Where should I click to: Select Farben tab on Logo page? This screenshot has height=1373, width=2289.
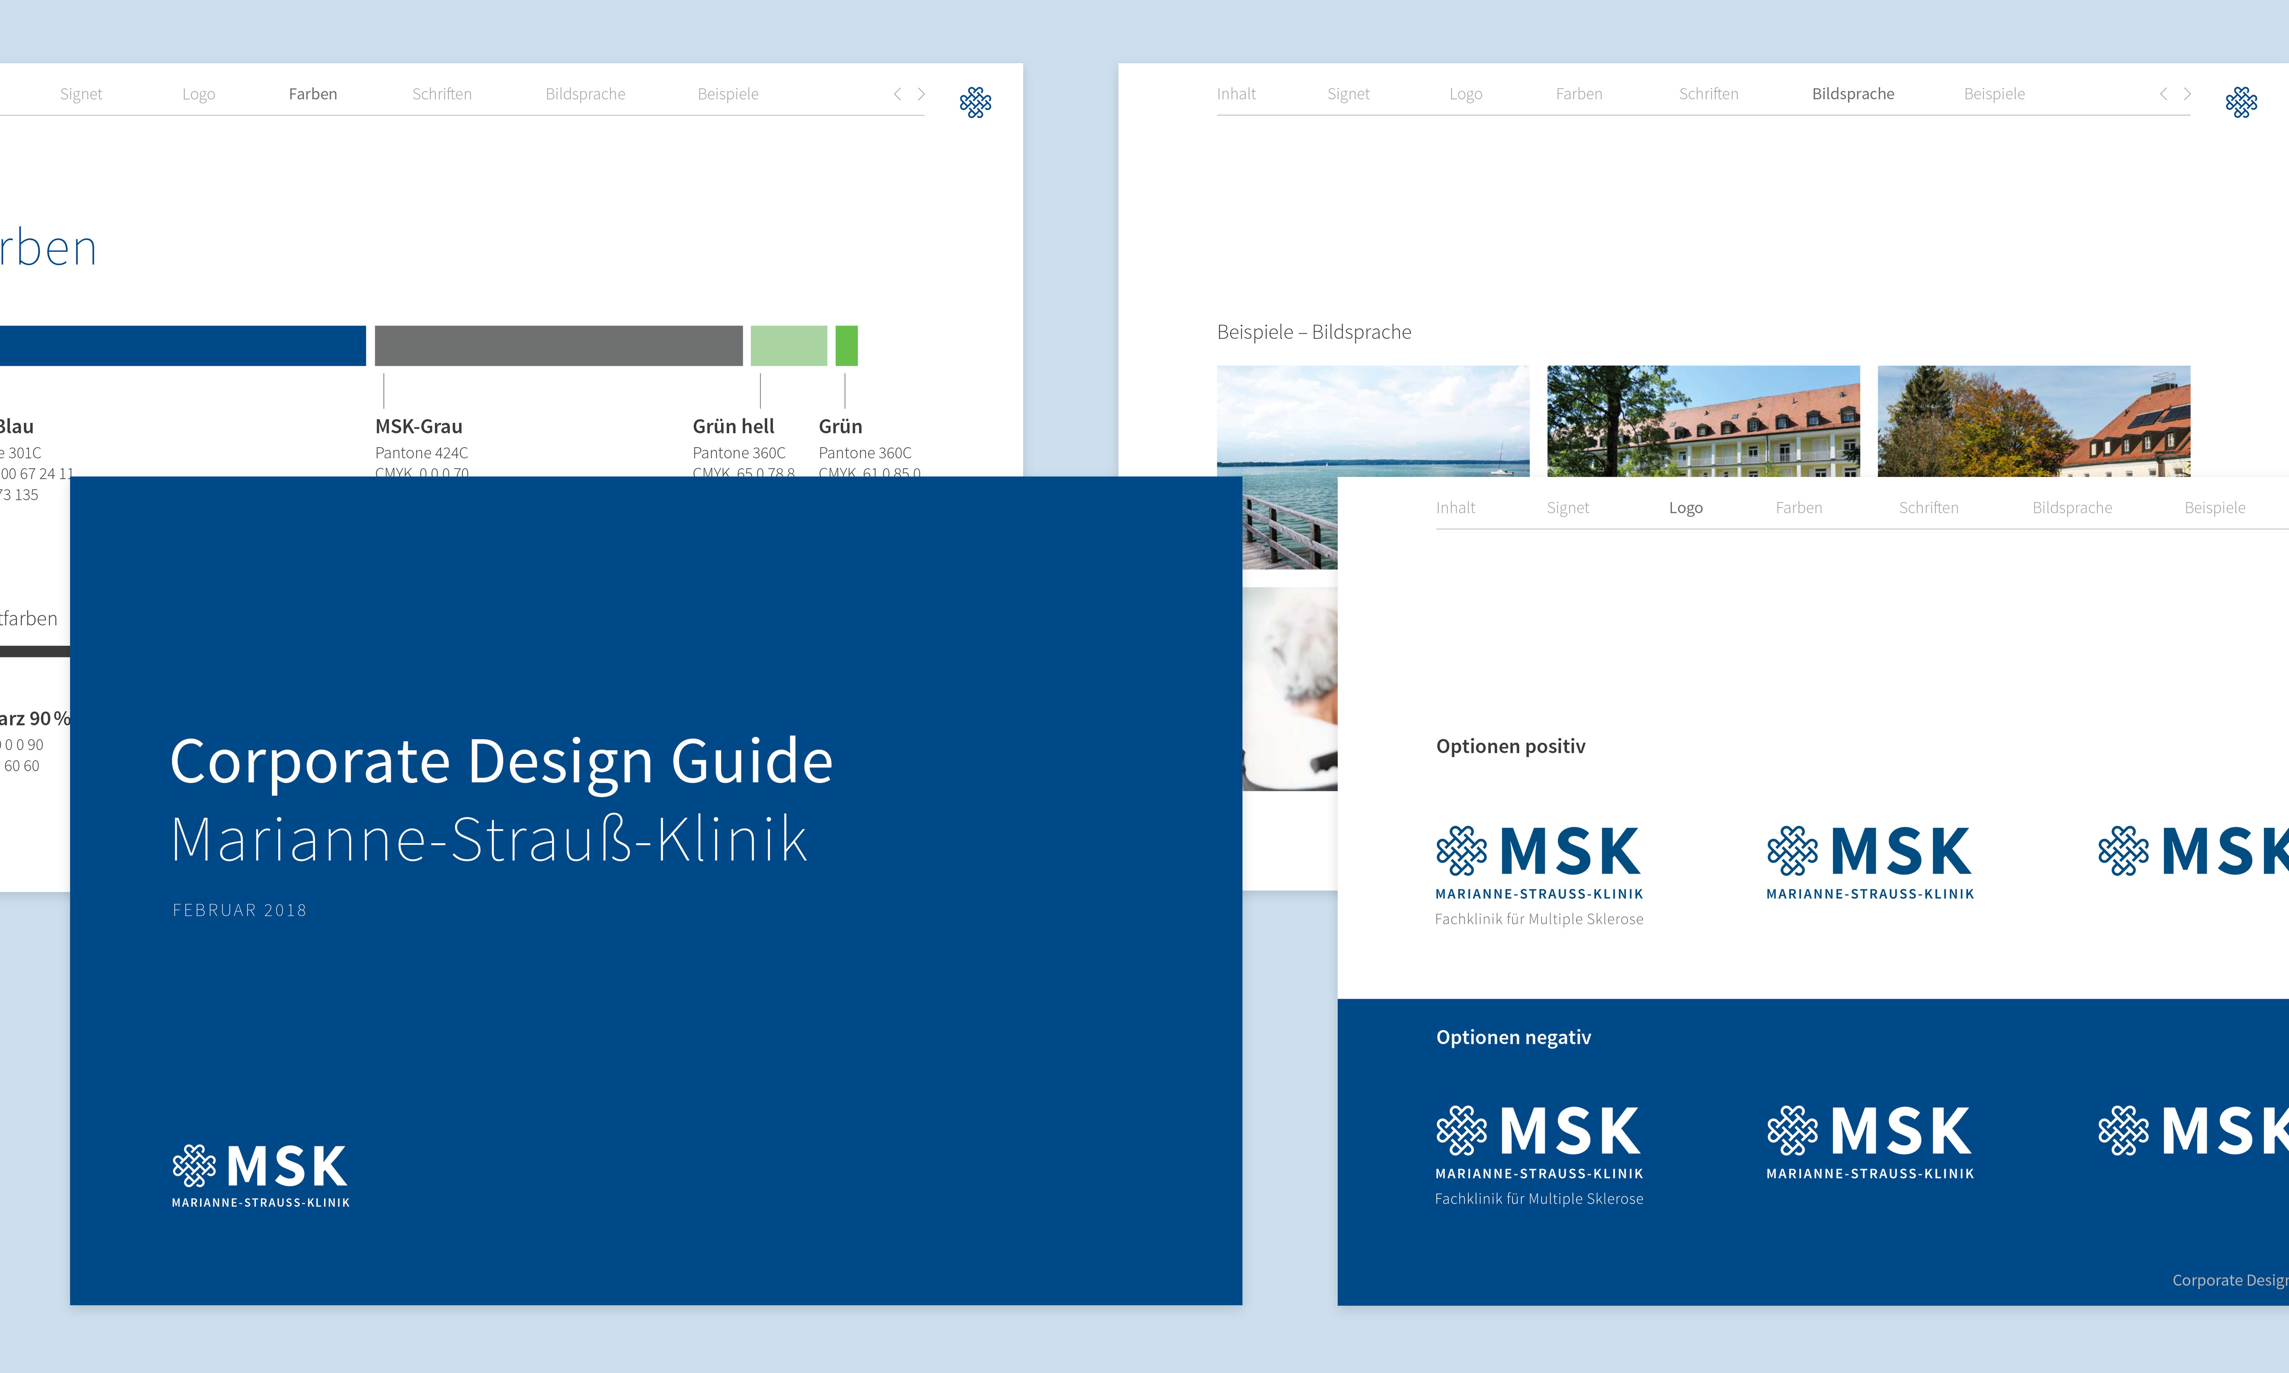(1799, 507)
